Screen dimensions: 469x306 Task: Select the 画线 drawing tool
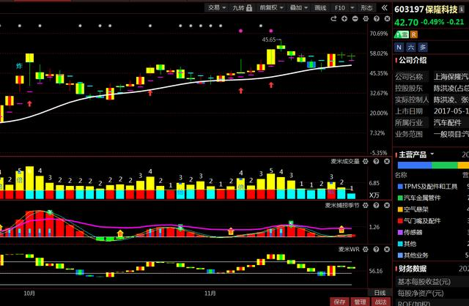320,8
